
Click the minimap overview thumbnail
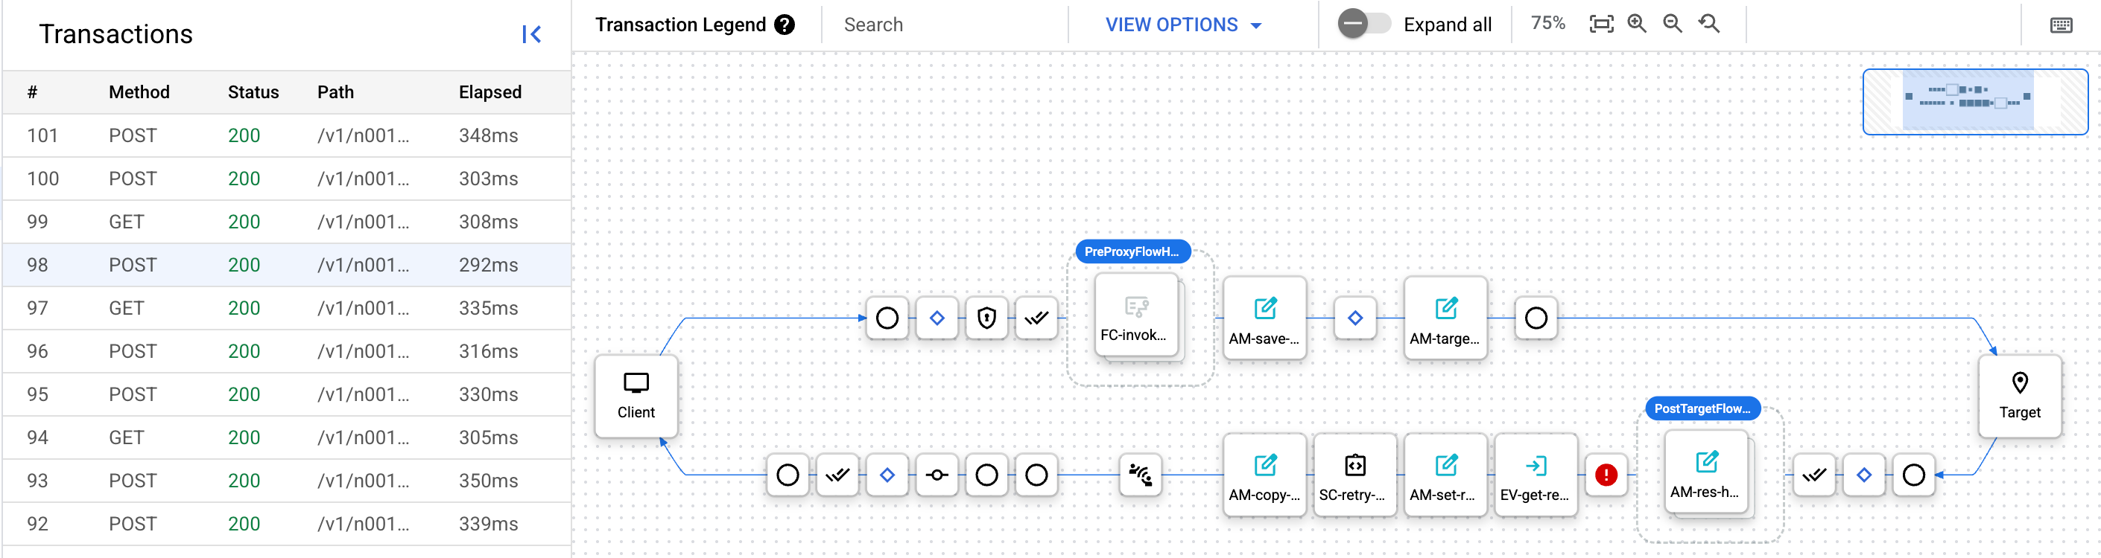point(1974,102)
